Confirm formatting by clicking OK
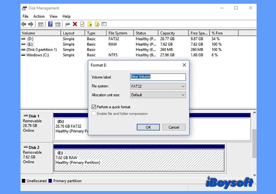This screenshot has width=276, height=194. (x=148, y=127)
